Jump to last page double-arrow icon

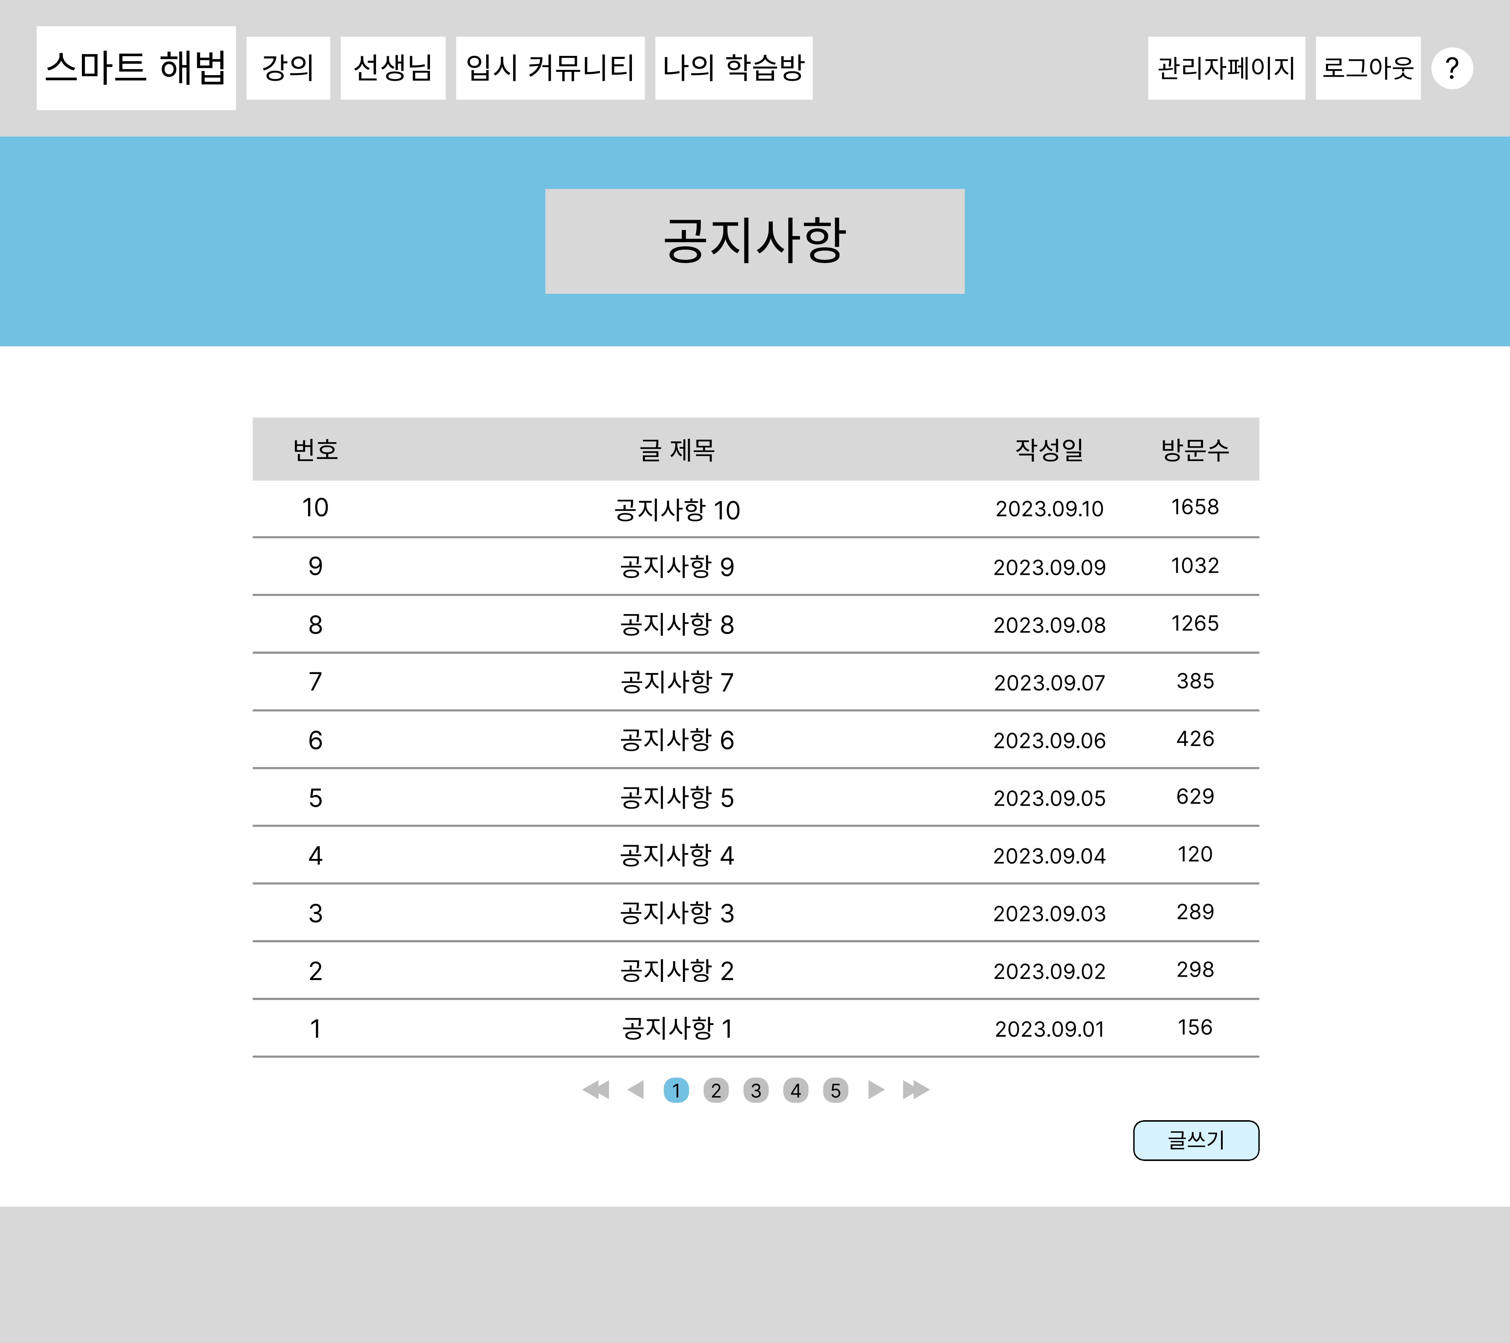(x=915, y=1090)
